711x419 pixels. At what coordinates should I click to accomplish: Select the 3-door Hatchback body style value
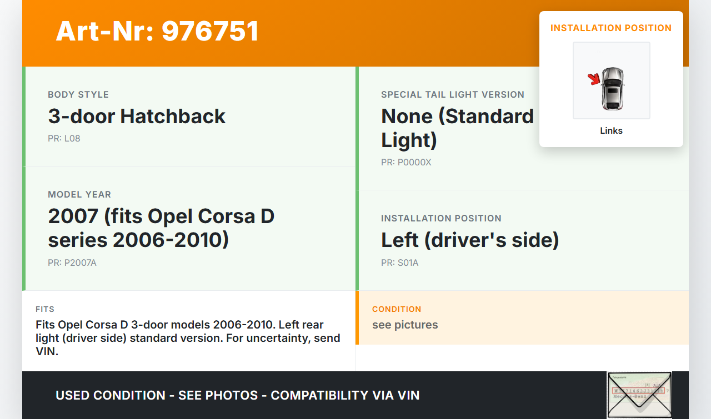[x=137, y=116]
